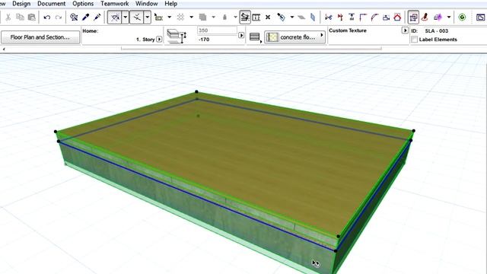
Task: Select the Pick Up Parameters eyedropper
Action: 86,18
